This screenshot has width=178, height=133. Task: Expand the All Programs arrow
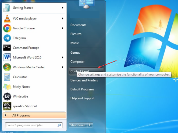[5, 115]
